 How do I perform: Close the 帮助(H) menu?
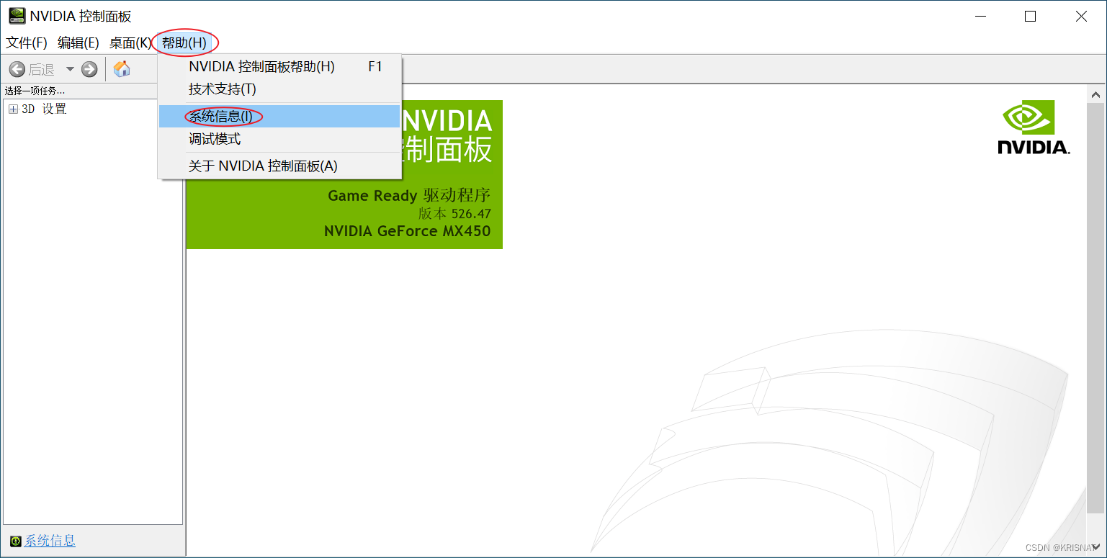[184, 43]
